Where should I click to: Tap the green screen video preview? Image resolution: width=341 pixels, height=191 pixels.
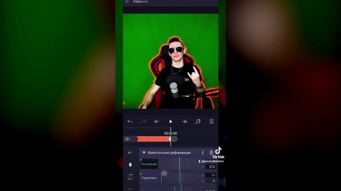(170, 61)
